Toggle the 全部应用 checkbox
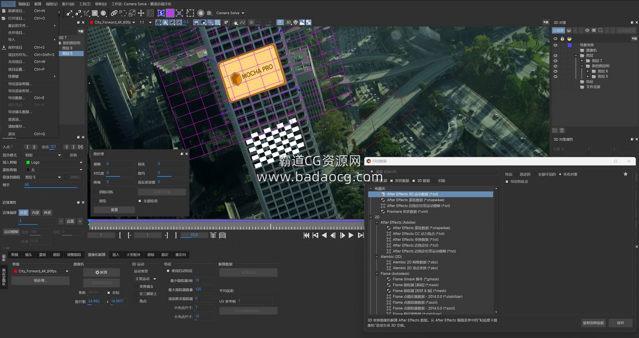Image resolution: width=639 pixels, height=338 pixels. (140, 201)
